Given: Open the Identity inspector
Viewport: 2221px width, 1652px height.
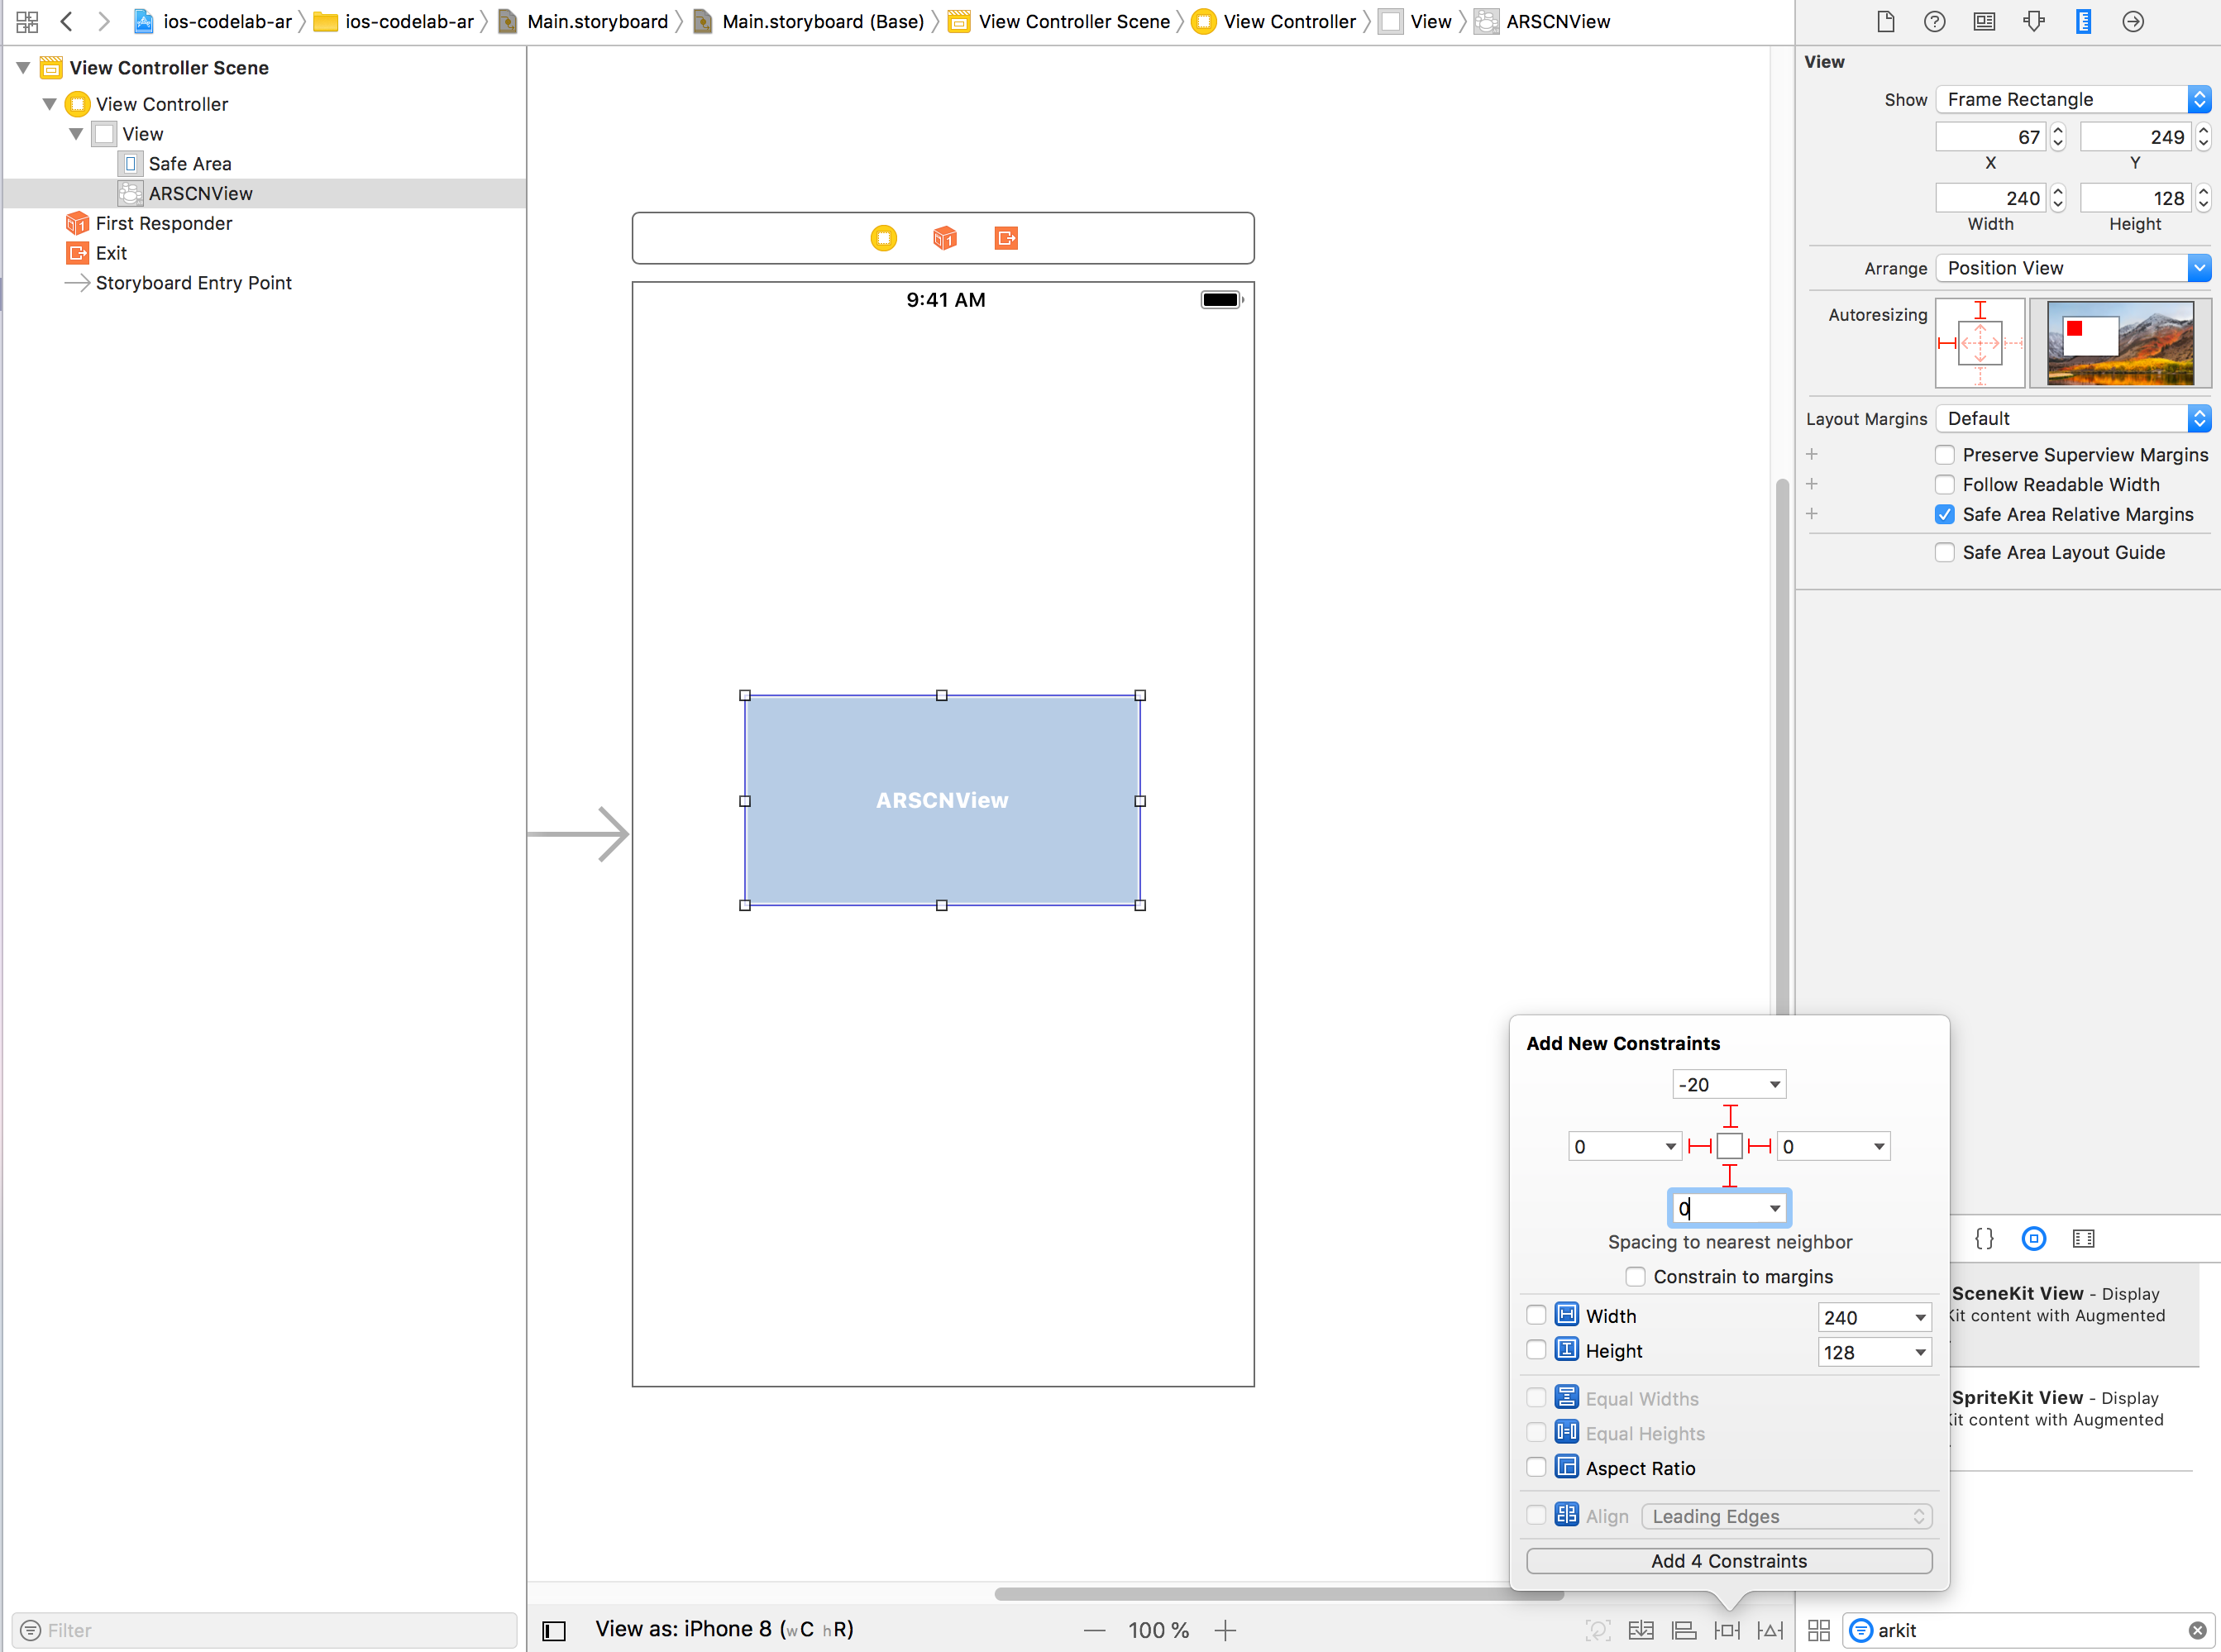Looking at the screenshot, I should (x=1984, y=21).
